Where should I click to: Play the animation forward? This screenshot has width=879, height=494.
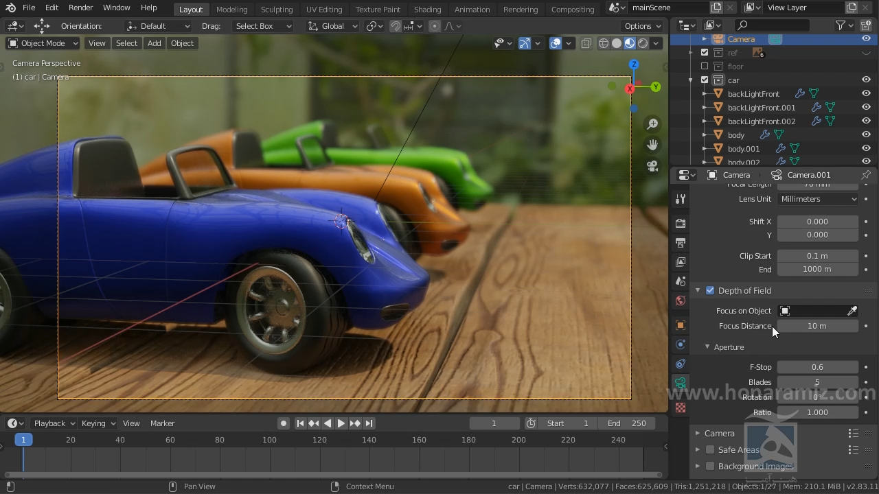coord(341,423)
